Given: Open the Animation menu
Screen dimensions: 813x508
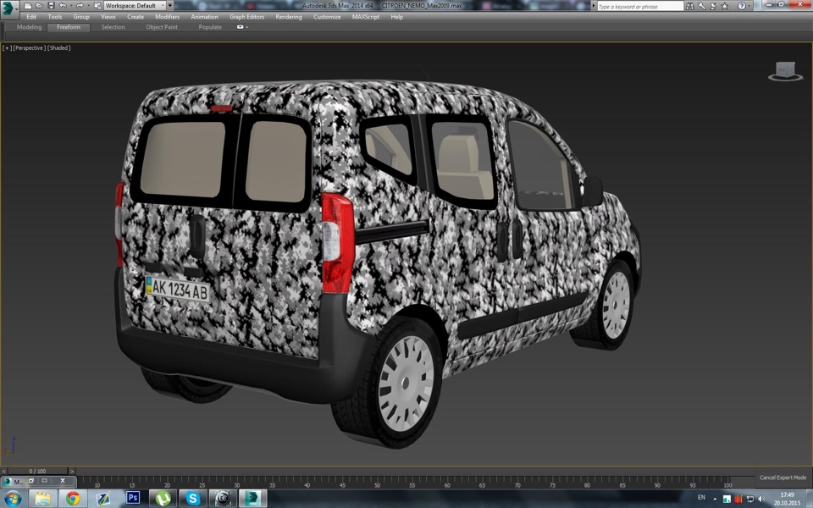Looking at the screenshot, I should tap(204, 17).
